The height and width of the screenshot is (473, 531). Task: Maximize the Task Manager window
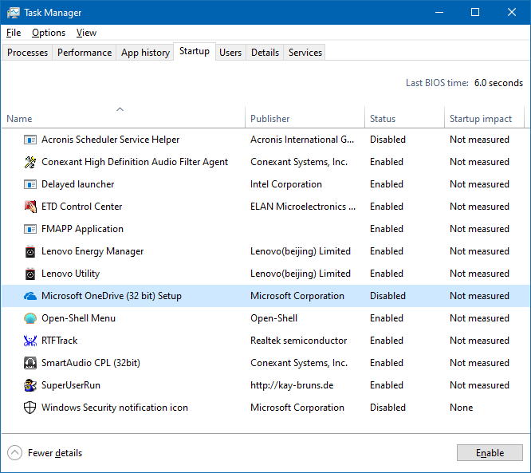[475, 13]
